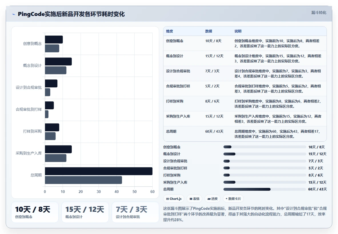338x234 pixels.
Task: Click the dark 60-day bar for 总周期
Action: (x=99, y=171)
